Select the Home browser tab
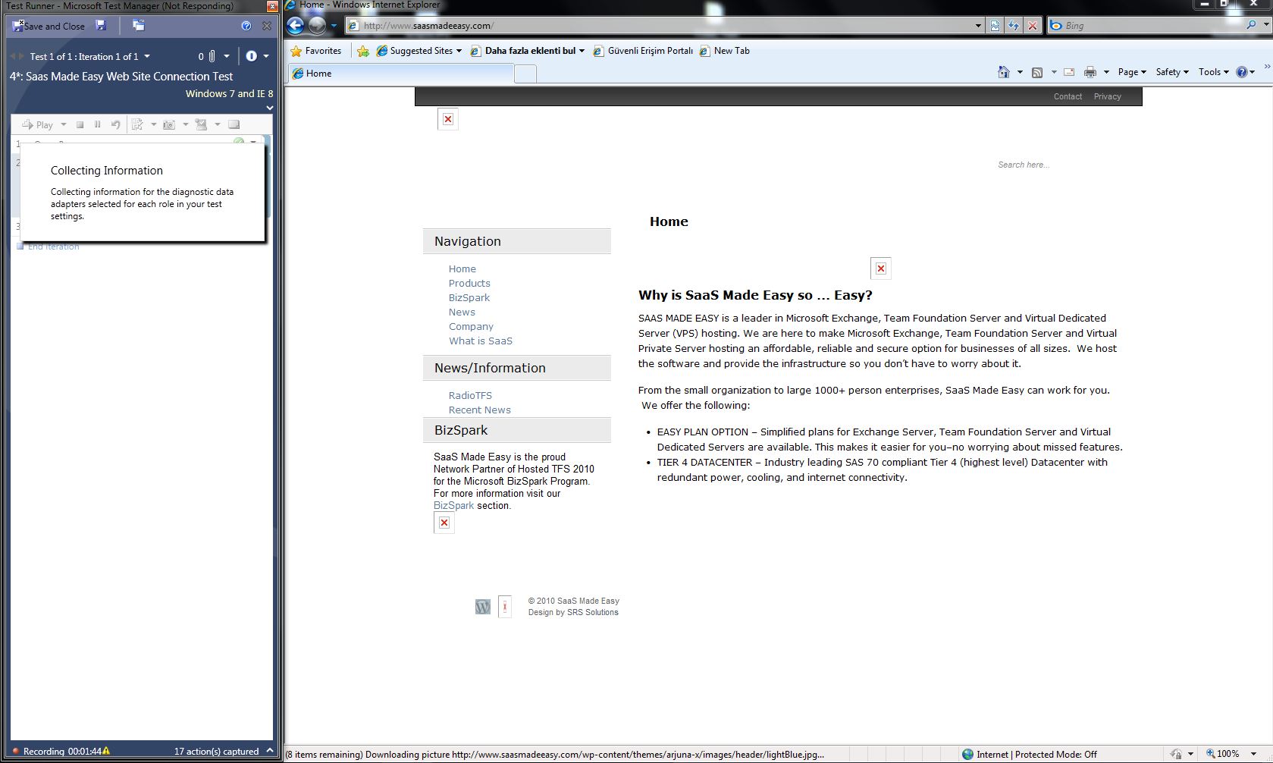 (401, 74)
